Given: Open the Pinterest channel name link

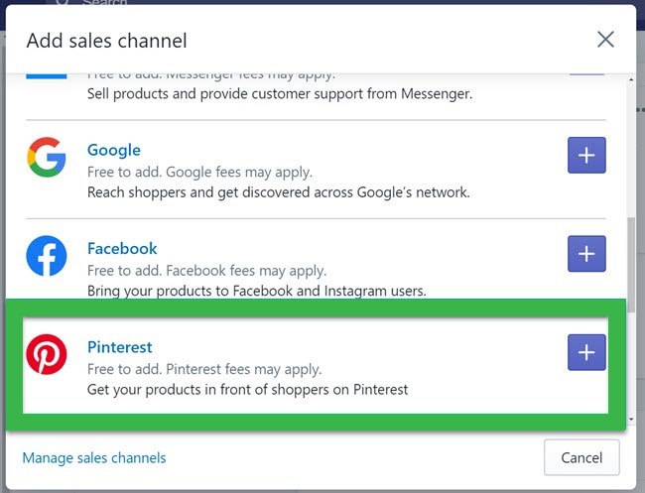Looking at the screenshot, I should coord(120,347).
